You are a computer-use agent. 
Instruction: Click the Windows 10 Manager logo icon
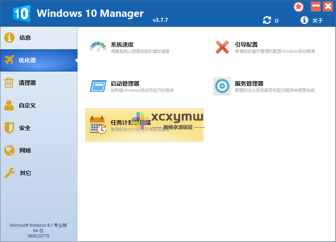(21, 13)
